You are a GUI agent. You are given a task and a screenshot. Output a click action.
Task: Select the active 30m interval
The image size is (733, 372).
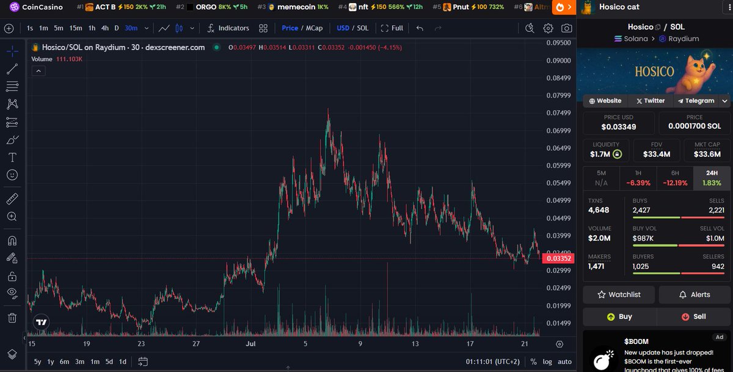(131, 28)
